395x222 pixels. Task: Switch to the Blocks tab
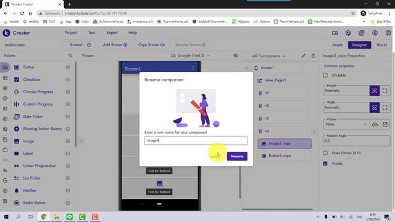click(382, 45)
